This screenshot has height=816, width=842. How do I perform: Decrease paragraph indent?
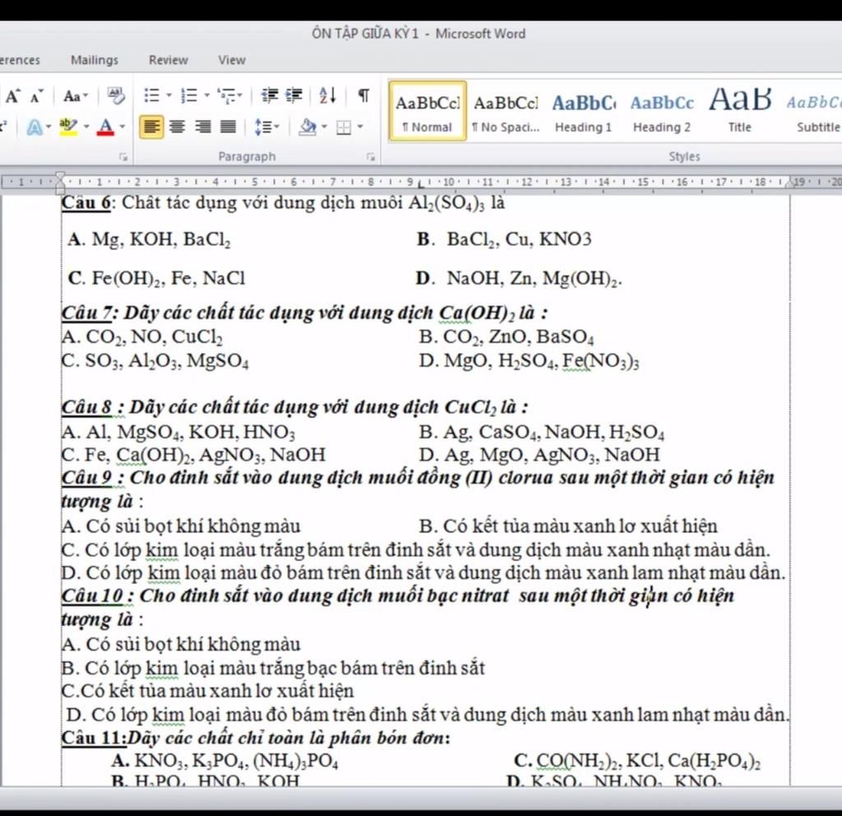pyautogui.click(x=270, y=95)
